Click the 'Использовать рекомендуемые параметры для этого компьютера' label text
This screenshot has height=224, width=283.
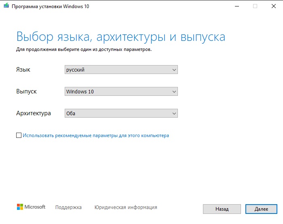pyautogui.click(x=96, y=135)
